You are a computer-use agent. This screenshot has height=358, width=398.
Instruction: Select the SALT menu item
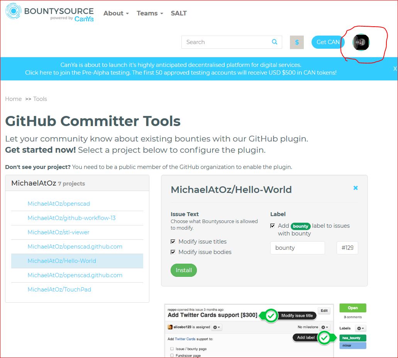coord(178,13)
